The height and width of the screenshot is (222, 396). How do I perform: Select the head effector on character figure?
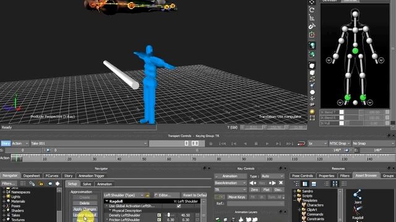[355, 14]
